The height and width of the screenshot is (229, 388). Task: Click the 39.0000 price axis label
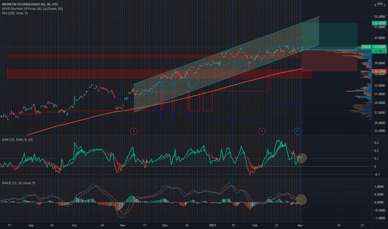[x=380, y=63]
